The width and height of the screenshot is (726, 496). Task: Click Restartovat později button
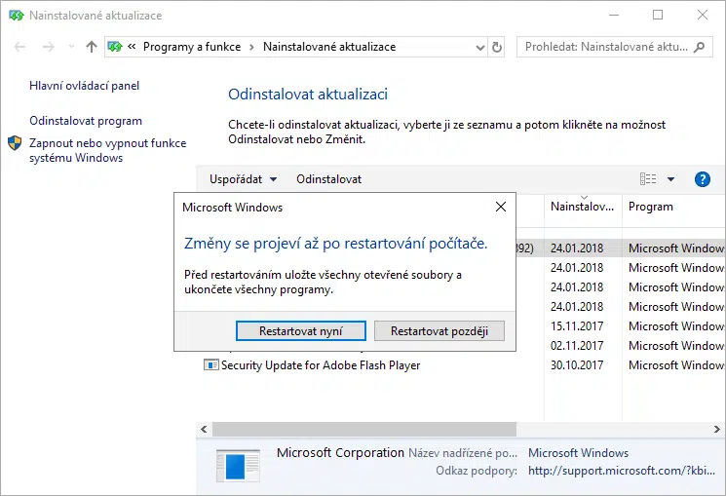(x=439, y=330)
